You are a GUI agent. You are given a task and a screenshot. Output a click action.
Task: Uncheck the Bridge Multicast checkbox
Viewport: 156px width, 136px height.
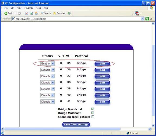[93, 113]
